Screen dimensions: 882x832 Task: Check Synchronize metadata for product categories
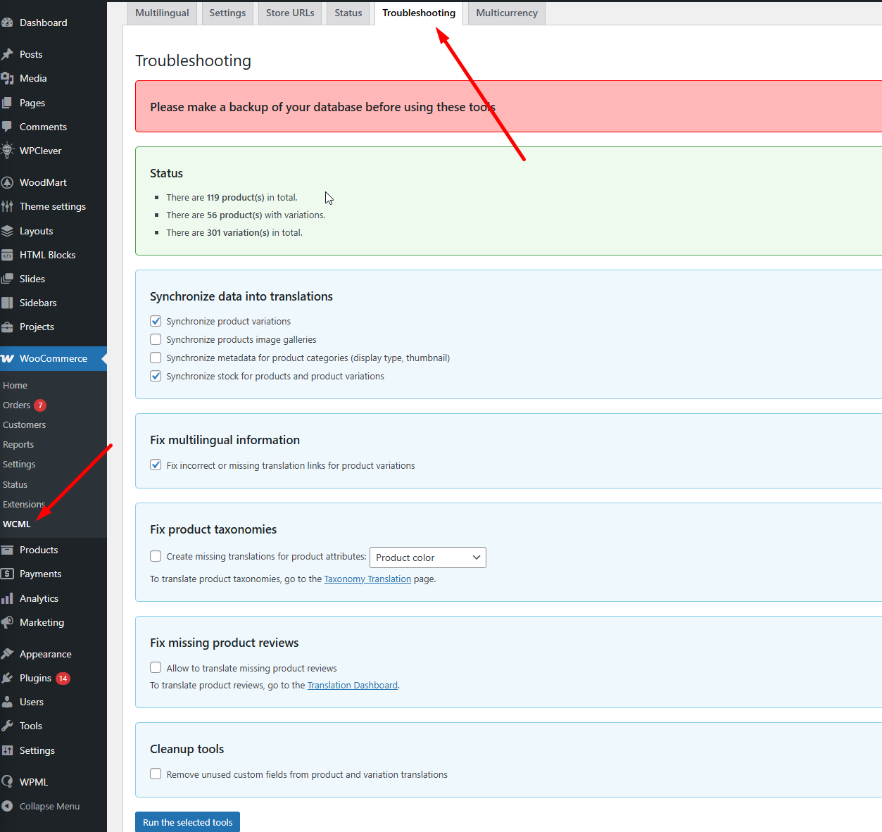click(156, 358)
